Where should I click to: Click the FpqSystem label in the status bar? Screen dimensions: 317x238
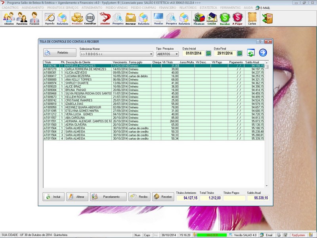[298, 235]
